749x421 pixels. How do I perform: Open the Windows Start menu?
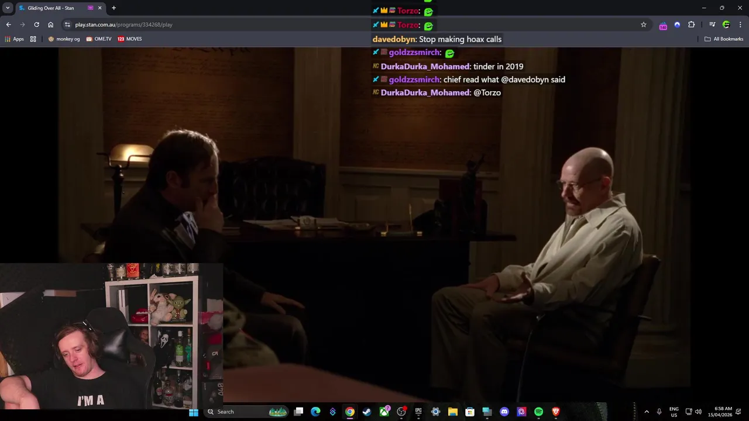[x=194, y=412]
